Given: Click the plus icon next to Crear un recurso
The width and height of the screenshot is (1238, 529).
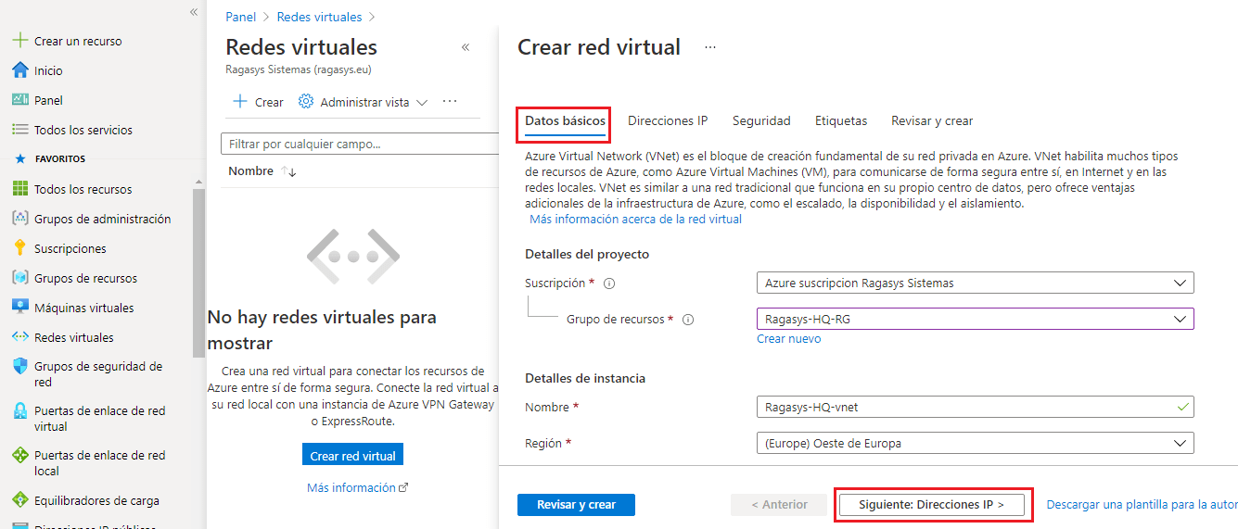Looking at the screenshot, I should (x=19, y=41).
